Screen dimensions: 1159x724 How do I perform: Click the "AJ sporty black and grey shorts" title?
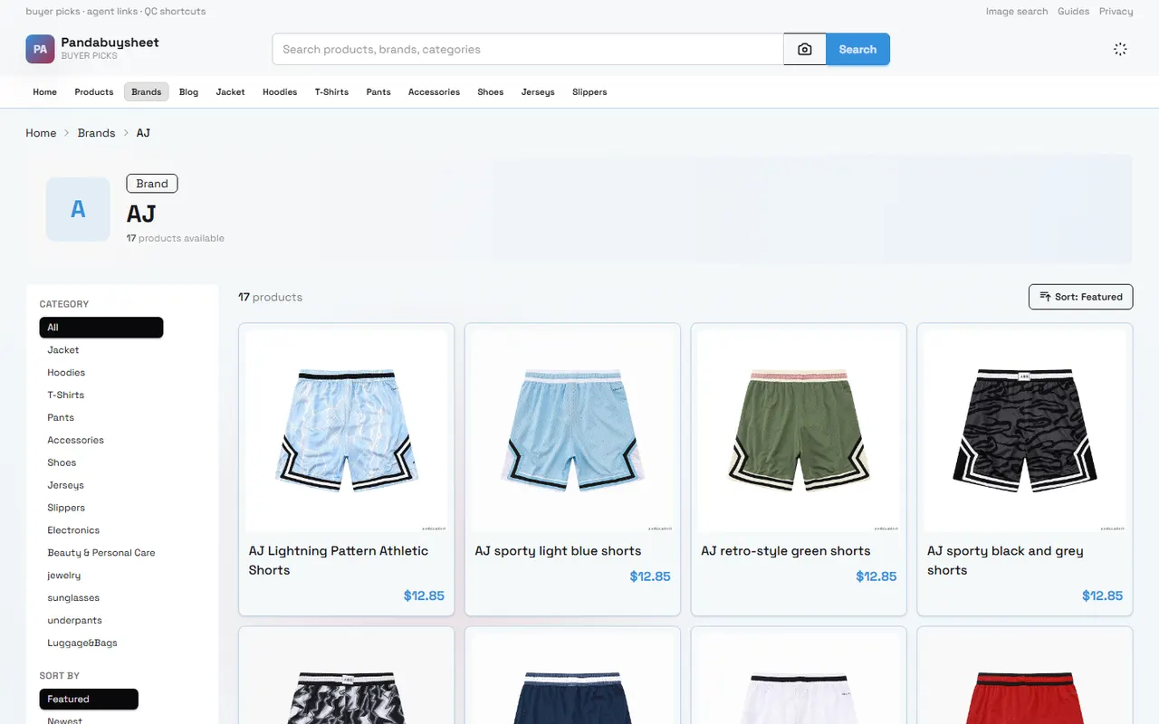(1005, 560)
